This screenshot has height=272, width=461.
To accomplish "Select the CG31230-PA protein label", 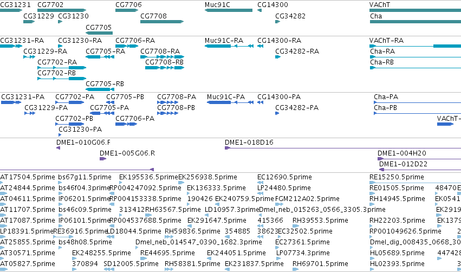I will [x=80, y=129].
